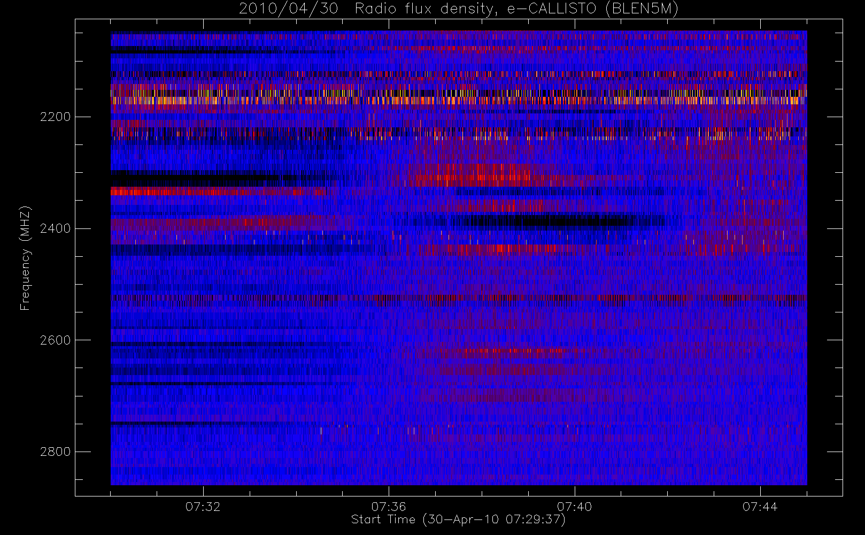865x535 pixels.
Task: Click the 'Frequency (MHZ)' y-axis label
Action: (25, 258)
